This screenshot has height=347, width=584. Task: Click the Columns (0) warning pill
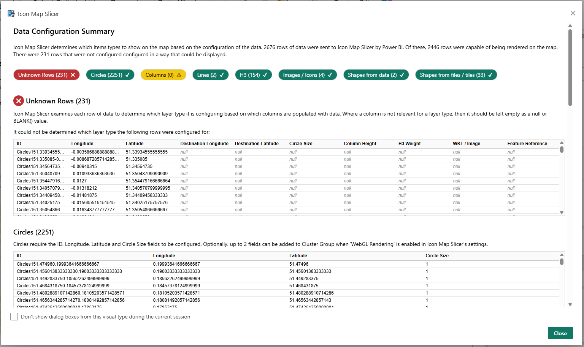click(163, 75)
